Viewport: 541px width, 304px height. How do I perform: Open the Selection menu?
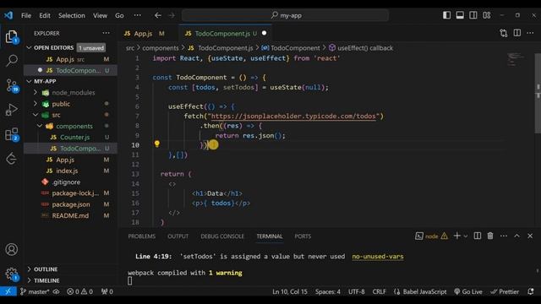pyautogui.click(x=71, y=15)
